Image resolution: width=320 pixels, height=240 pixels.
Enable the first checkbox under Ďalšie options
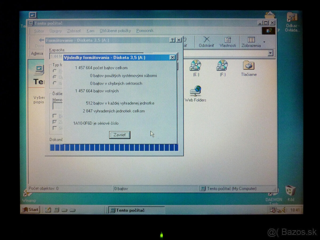point(54,116)
